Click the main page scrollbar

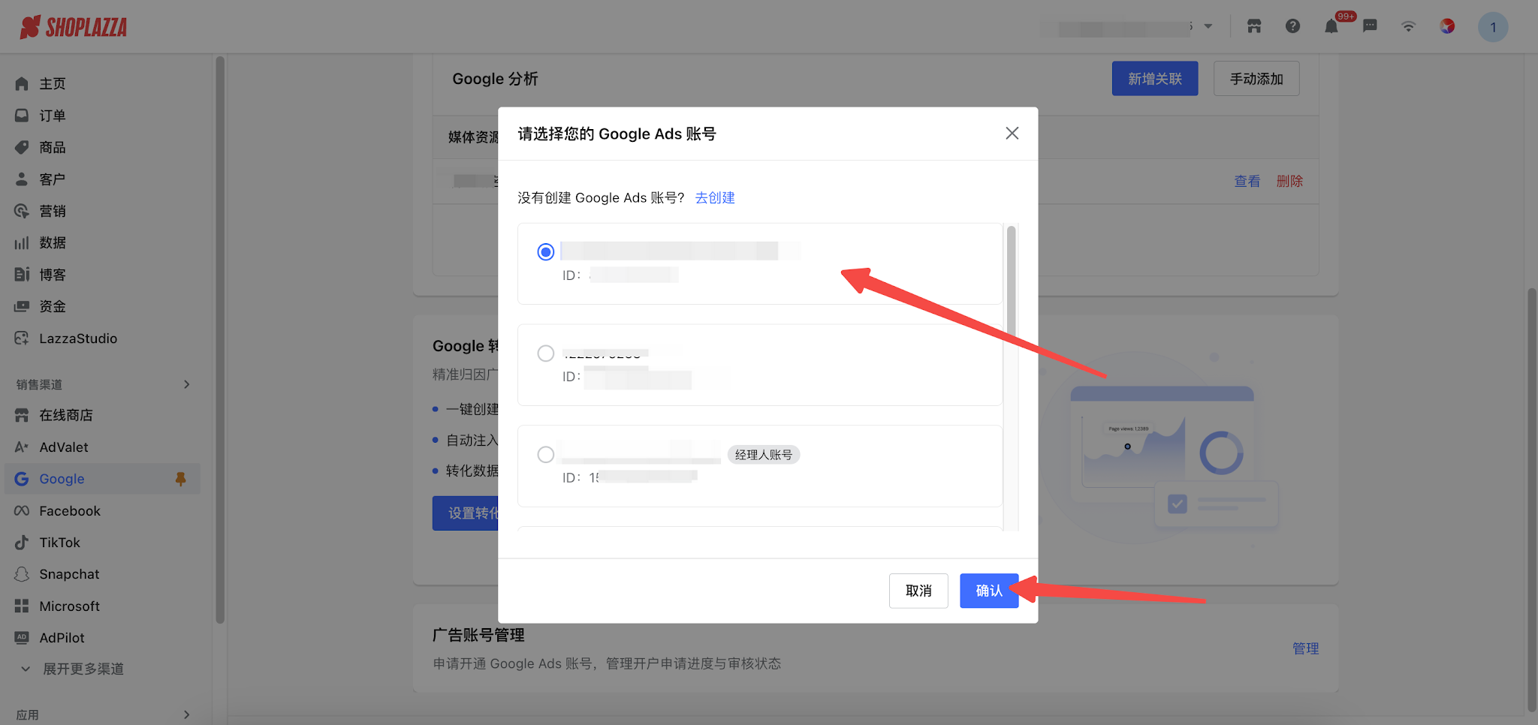(1532, 498)
